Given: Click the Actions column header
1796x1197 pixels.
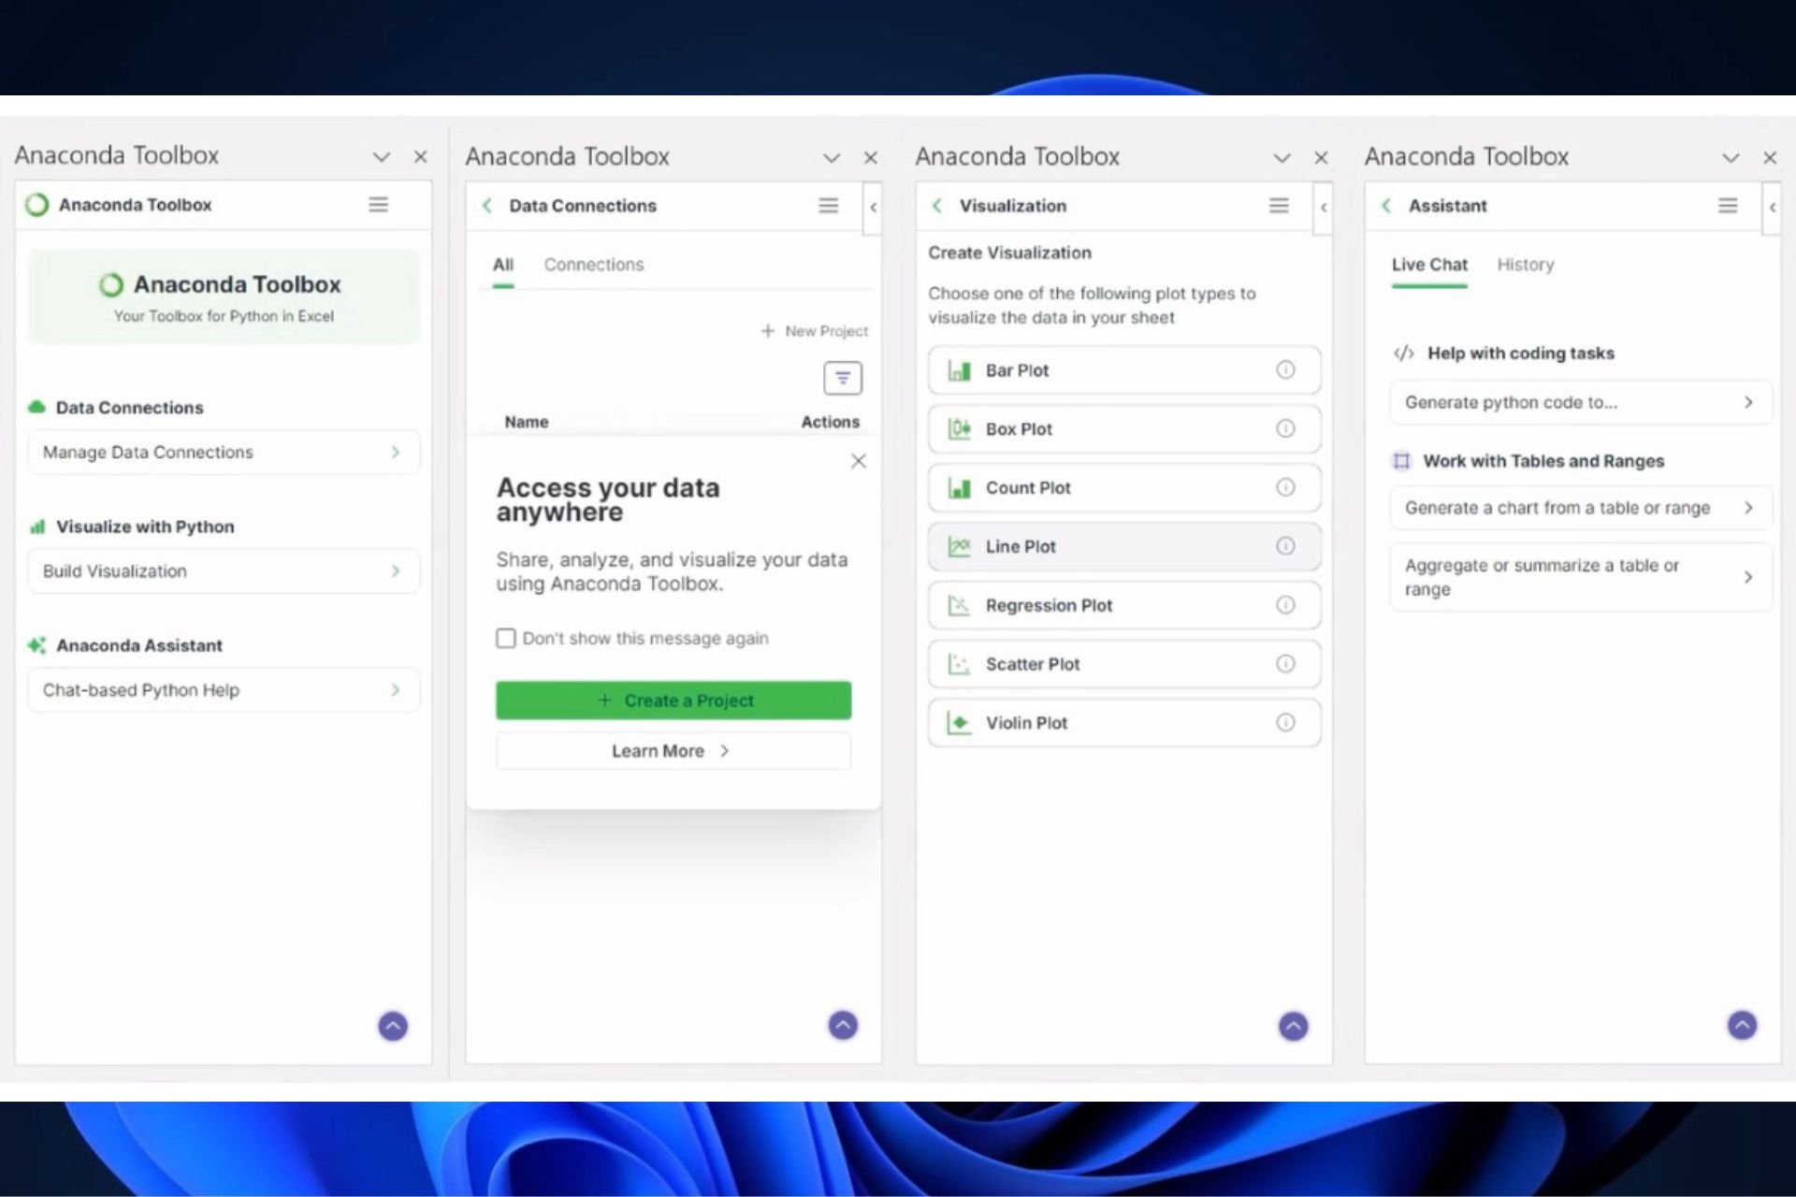Looking at the screenshot, I should click(x=830, y=422).
